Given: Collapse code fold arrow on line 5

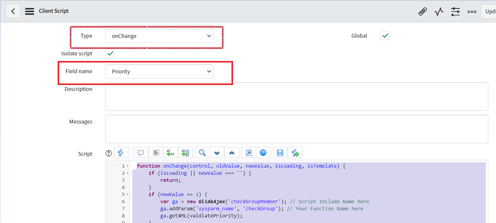Looking at the screenshot, I should pos(127,195).
